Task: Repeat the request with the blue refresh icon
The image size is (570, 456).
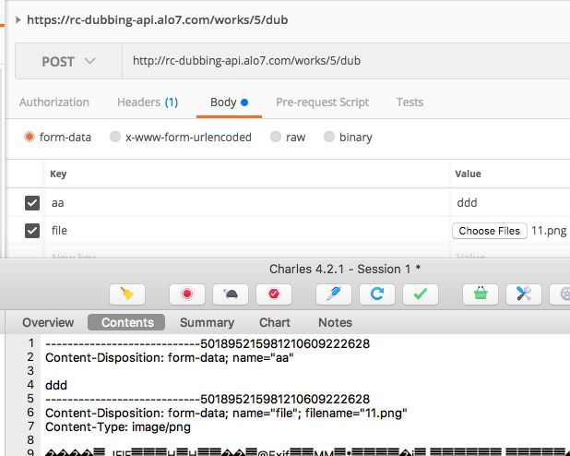Action: click(377, 294)
